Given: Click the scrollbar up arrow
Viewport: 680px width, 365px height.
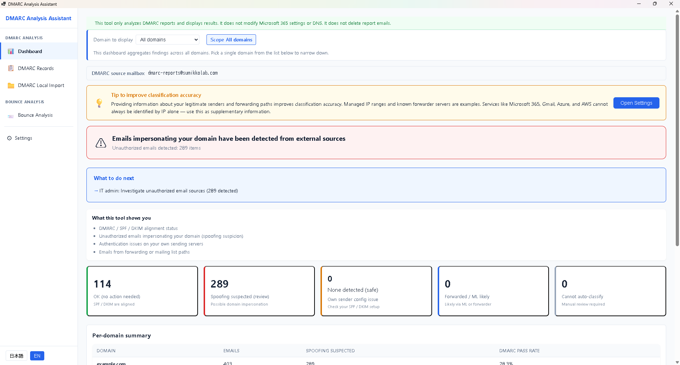Looking at the screenshot, I should point(677,11).
